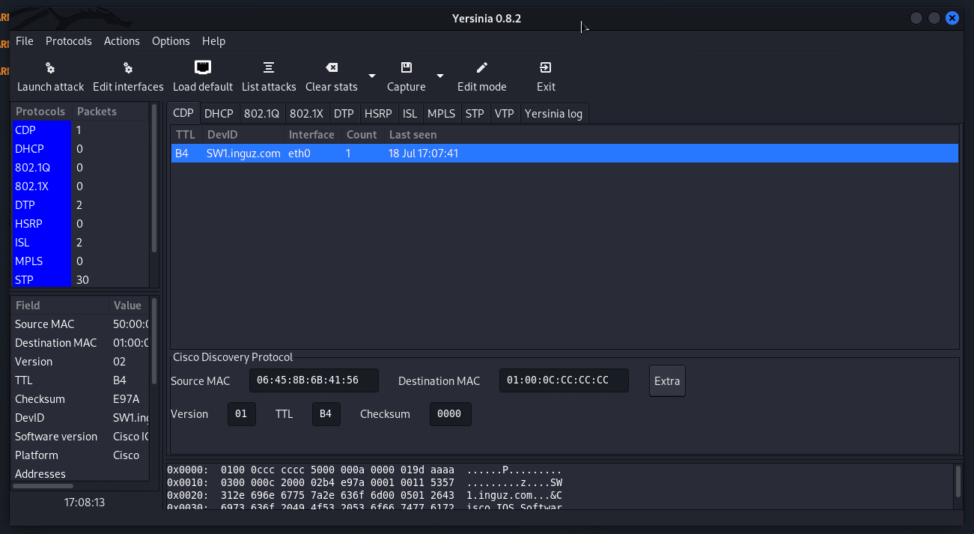974x534 pixels.
Task: Switch to the Yersinia log tab
Action: click(553, 114)
